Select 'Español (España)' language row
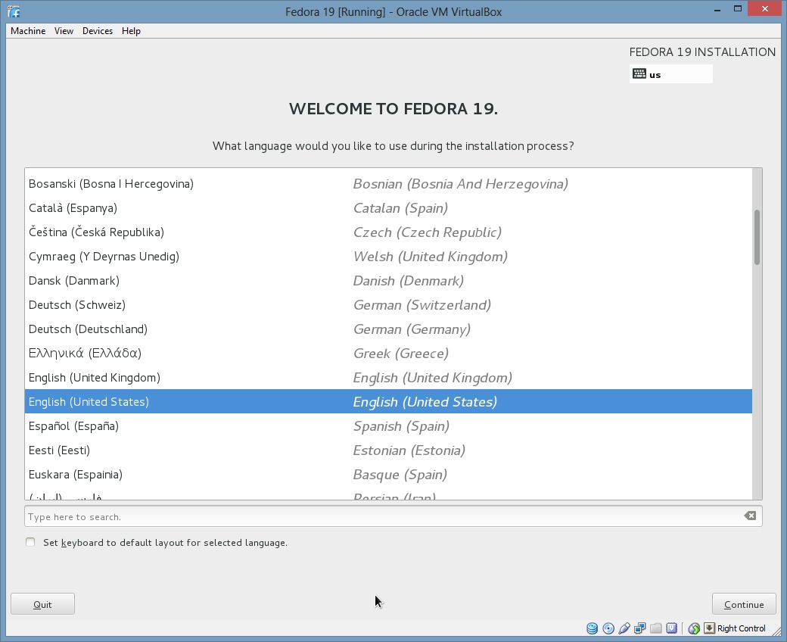Image resolution: width=787 pixels, height=642 pixels. (388, 426)
